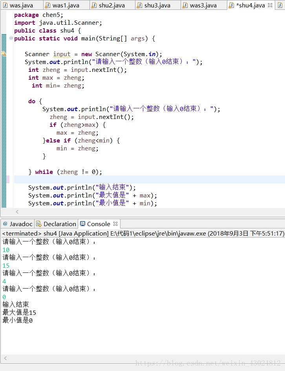This screenshot has width=285, height=371.
Task: Click the 'max = zheng;' assignment line
Action: (x=77, y=133)
